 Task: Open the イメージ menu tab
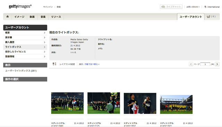pyautogui.click(x=19, y=17)
